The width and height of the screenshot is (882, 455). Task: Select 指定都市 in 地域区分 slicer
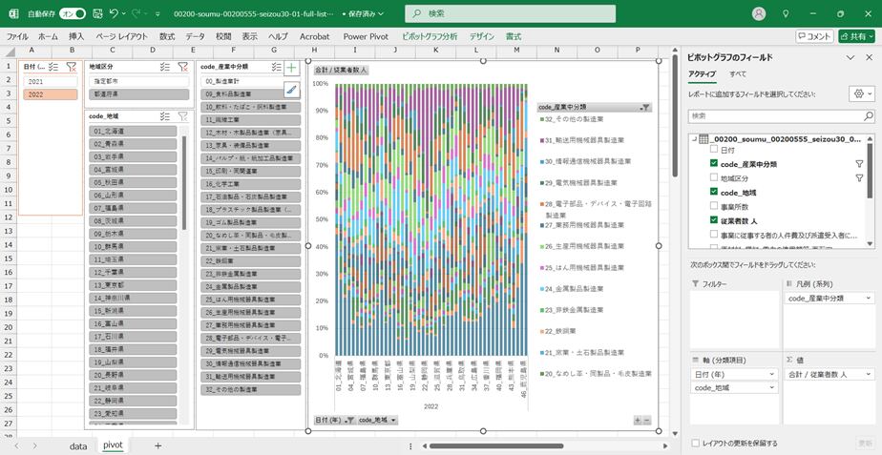[x=139, y=81]
